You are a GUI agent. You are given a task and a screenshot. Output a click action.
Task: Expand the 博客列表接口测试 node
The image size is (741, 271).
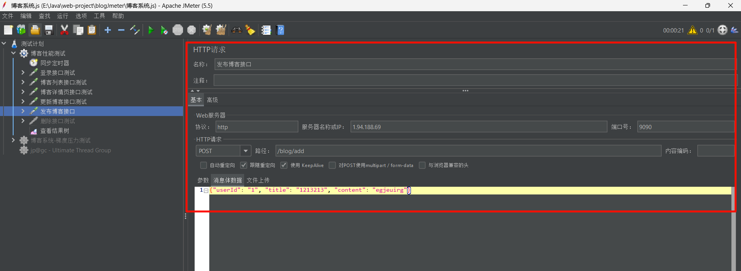pos(23,82)
